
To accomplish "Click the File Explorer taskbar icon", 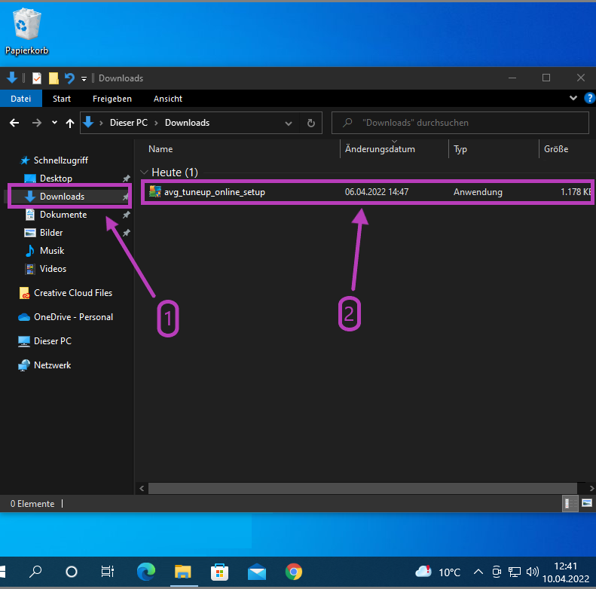I will coord(183,572).
